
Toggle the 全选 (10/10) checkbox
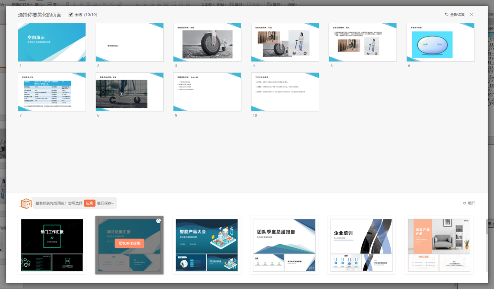[x=71, y=15]
